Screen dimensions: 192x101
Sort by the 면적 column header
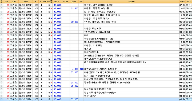pyautogui.click(x=6, y=2)
